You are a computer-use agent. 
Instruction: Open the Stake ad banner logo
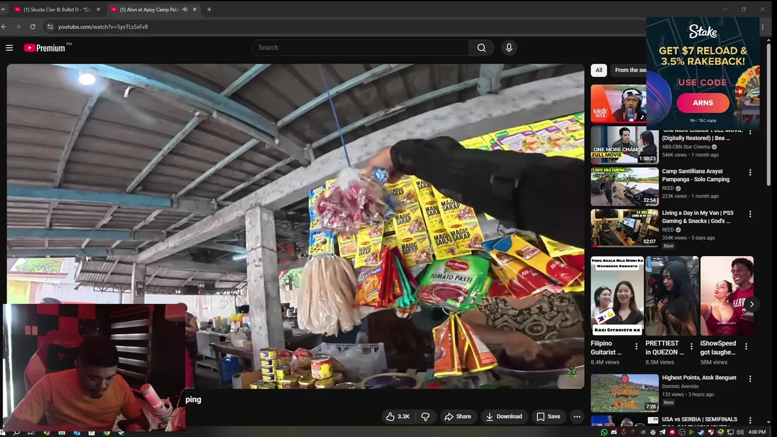pos(703,32)
